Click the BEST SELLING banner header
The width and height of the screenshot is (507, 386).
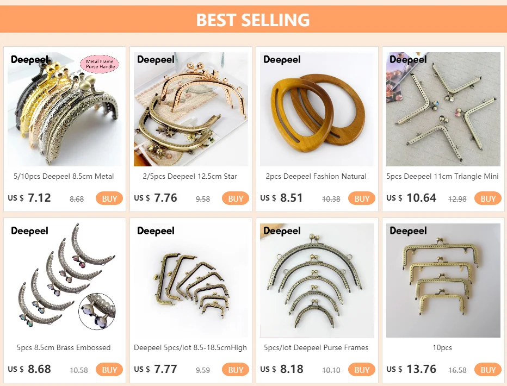(x=253, y=19)
